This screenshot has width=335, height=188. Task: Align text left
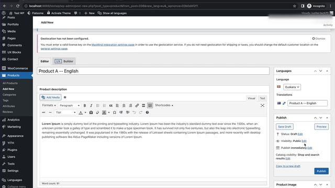[117, 105]
